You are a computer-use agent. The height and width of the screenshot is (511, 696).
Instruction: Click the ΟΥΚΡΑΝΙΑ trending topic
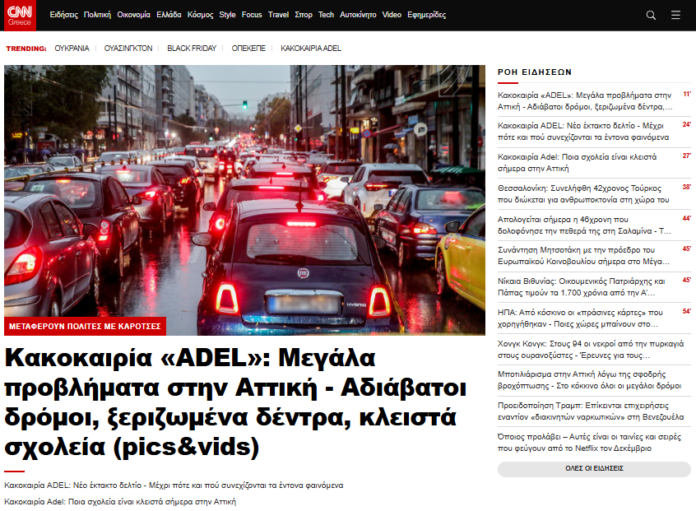[72, 49]
